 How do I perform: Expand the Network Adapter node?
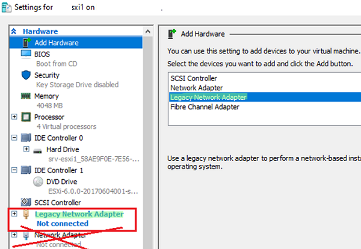click(x=14, y=235)
